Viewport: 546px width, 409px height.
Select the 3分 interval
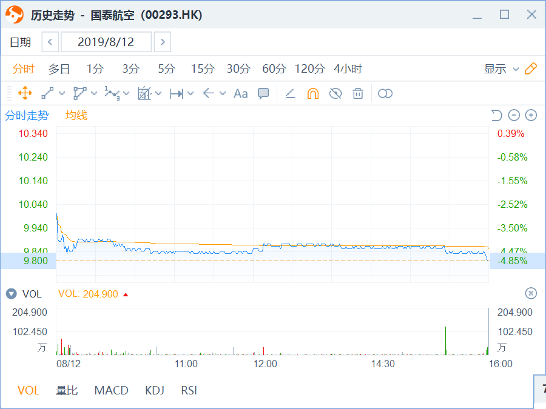click(x=131, y=69)
